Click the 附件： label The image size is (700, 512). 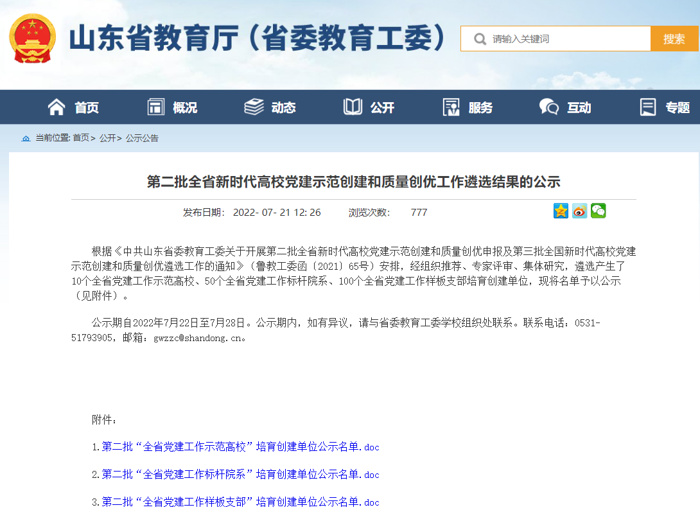point(105,419)
